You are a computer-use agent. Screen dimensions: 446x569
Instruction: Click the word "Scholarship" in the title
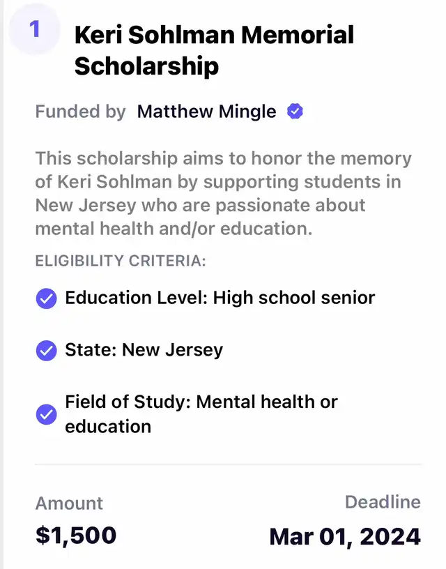pos(146,66)
